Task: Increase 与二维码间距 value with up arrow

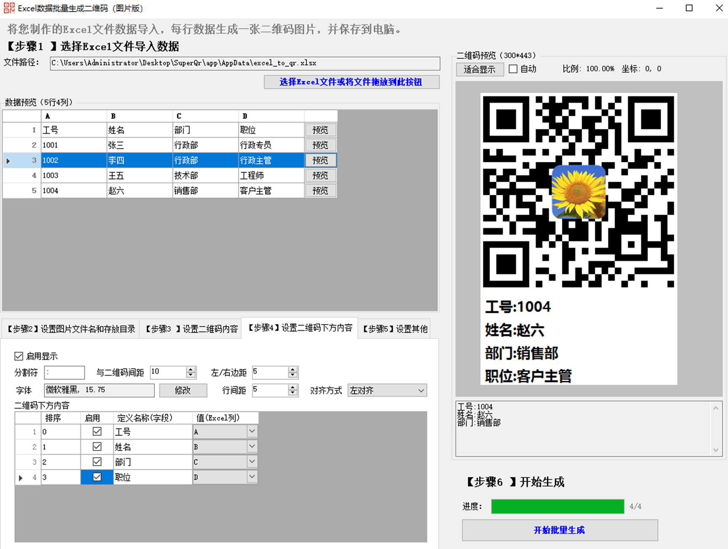Action: pyautogui.click(x=191, y=369)
